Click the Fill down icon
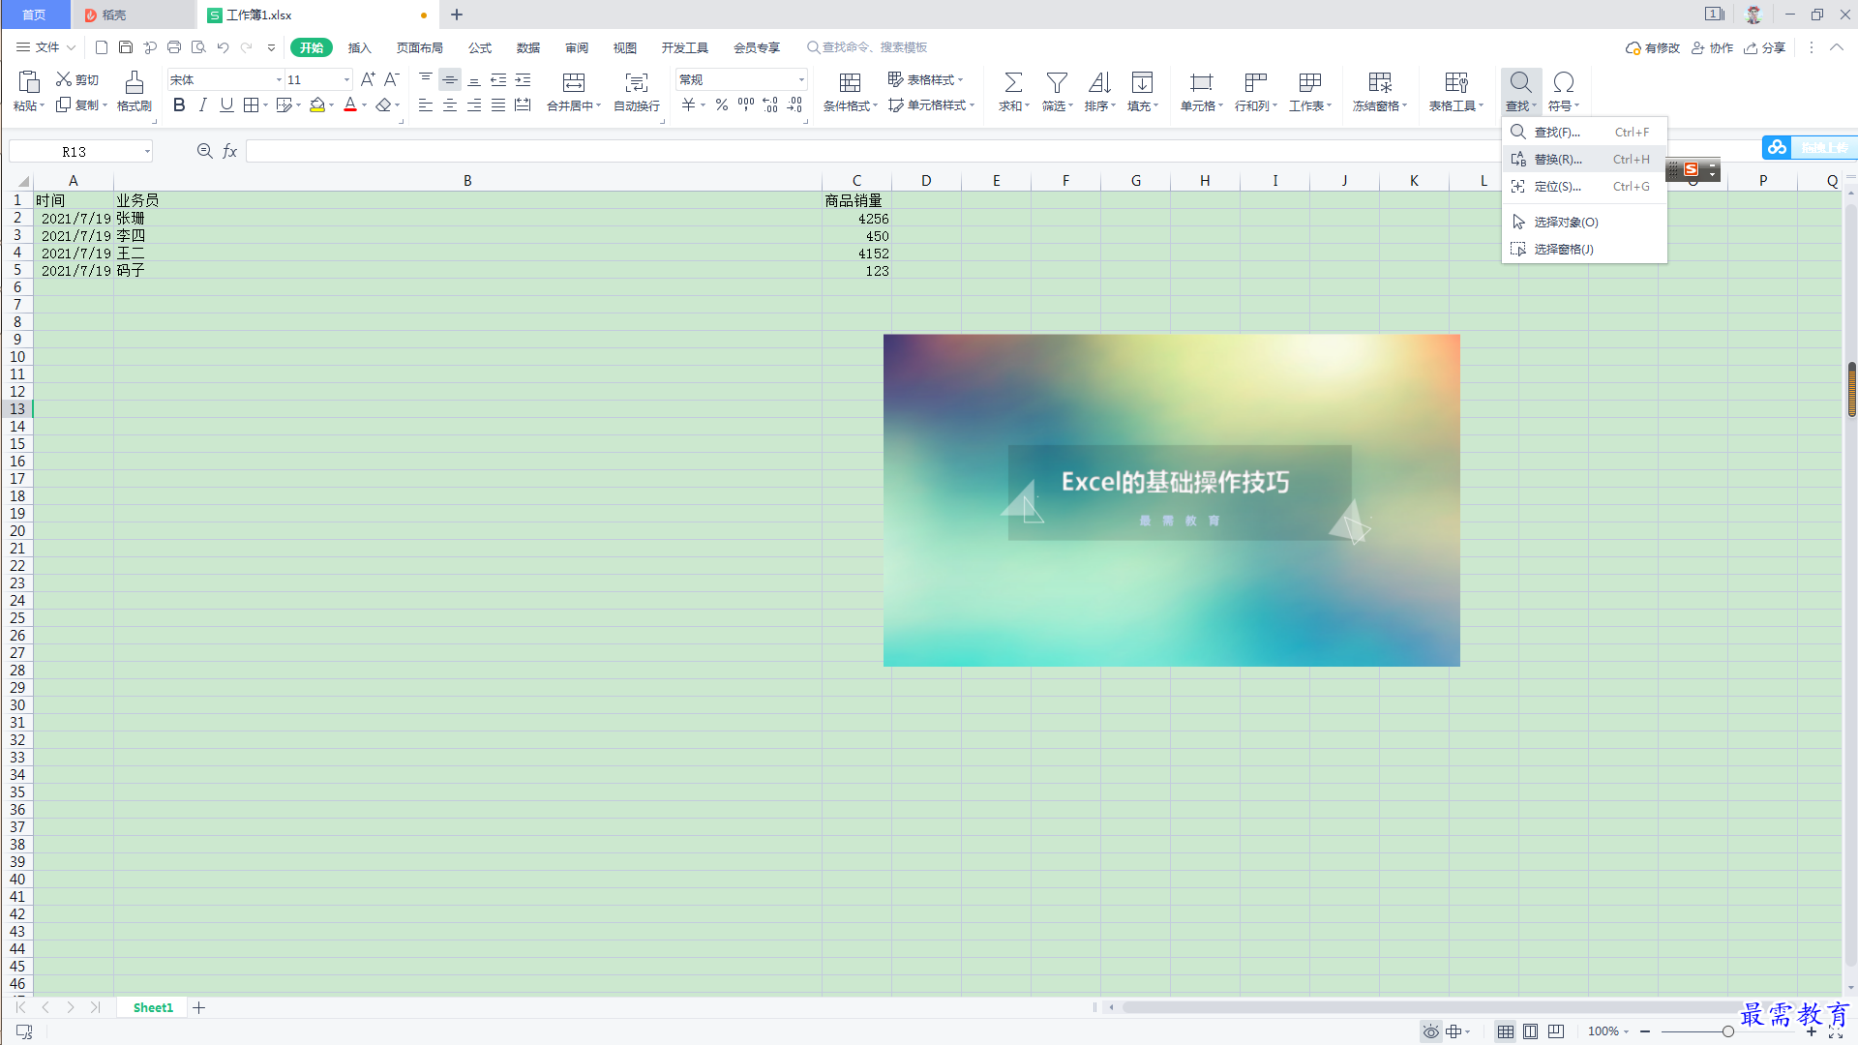The height and width of the screenshot is (1045, 1858). point(1142,83)
